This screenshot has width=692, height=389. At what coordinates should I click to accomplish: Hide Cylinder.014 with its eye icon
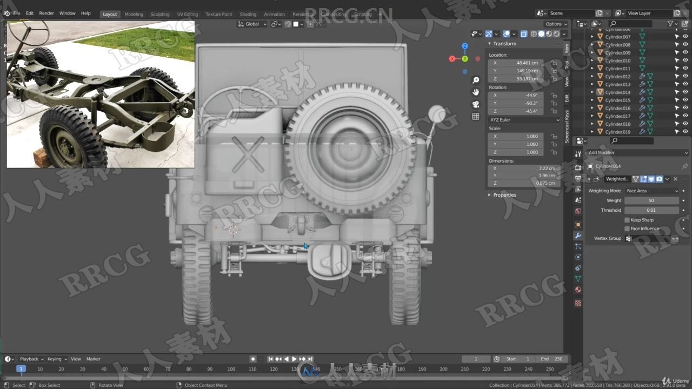pos(686,92)
